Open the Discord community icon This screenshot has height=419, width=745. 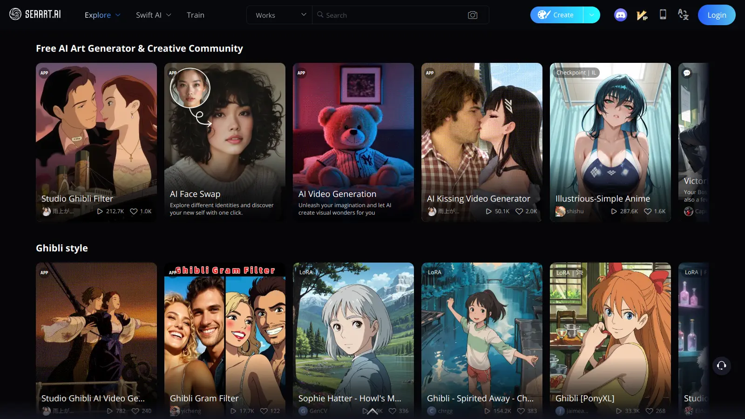click(x=620, y=15)
